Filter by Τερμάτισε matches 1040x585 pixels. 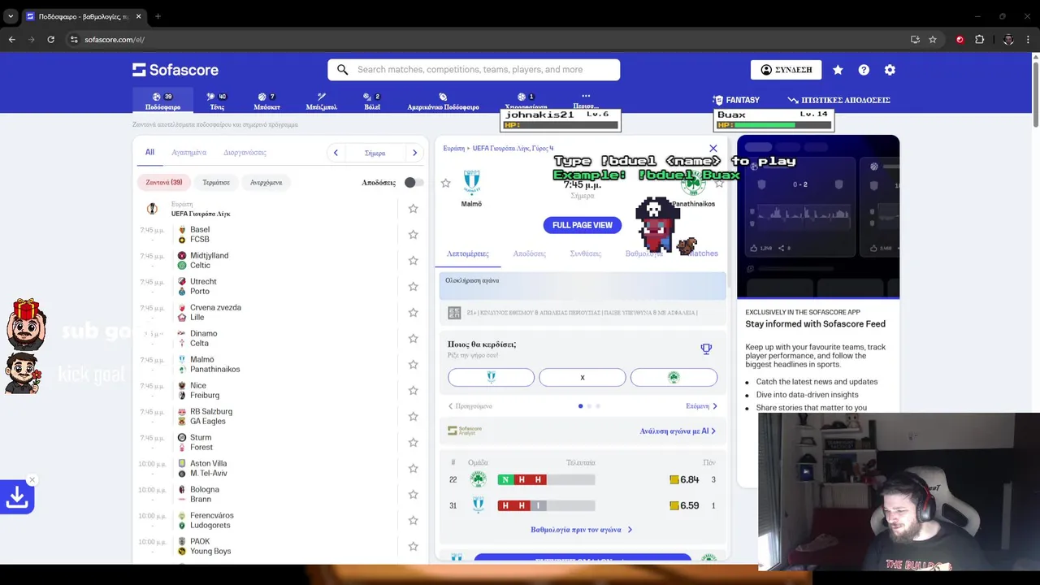[x=216, y=183]
